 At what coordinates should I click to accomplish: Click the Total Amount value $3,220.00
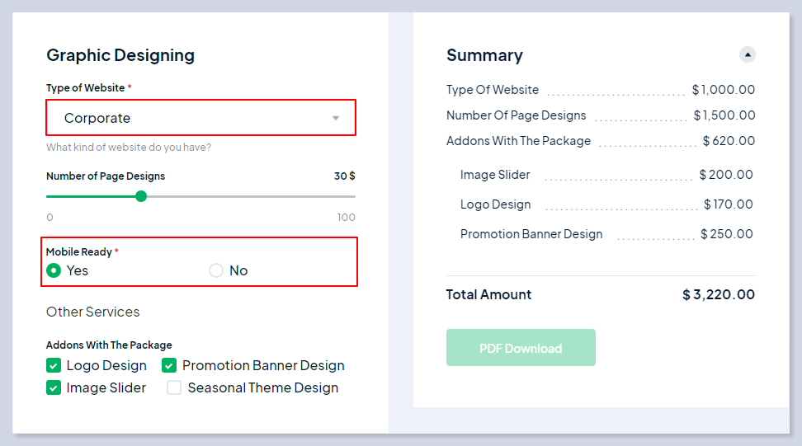[718, 294]
